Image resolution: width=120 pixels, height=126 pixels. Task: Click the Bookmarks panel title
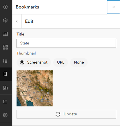(27, 7)
